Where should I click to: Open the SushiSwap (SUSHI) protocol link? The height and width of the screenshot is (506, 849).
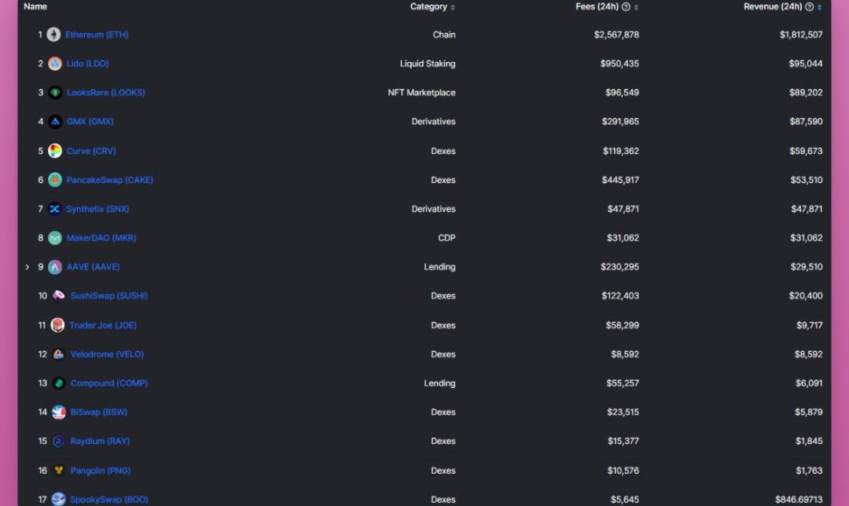pos(108,296)
